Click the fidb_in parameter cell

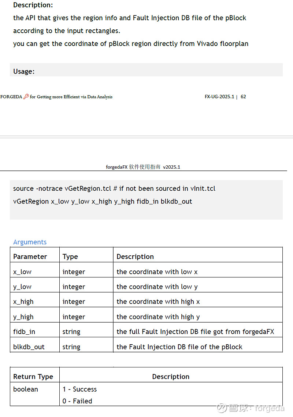pyautogui.click(x=35, y=330)
